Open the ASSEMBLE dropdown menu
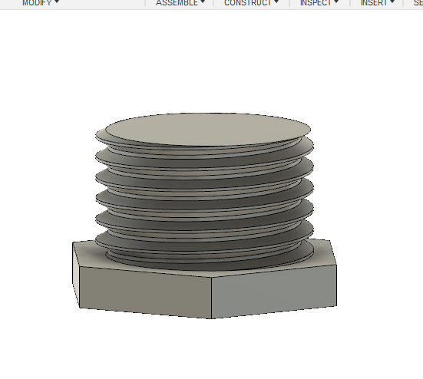Screen dimensions: 423x379 point(180,3)
